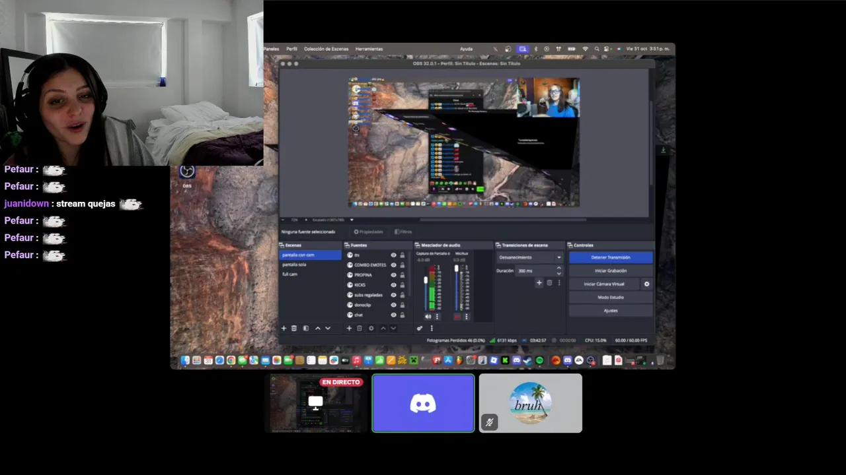The height and width of the screenshot is (475, 846).
Task: Open Minecraft icon in the Dock
Action: coord(413,360)
